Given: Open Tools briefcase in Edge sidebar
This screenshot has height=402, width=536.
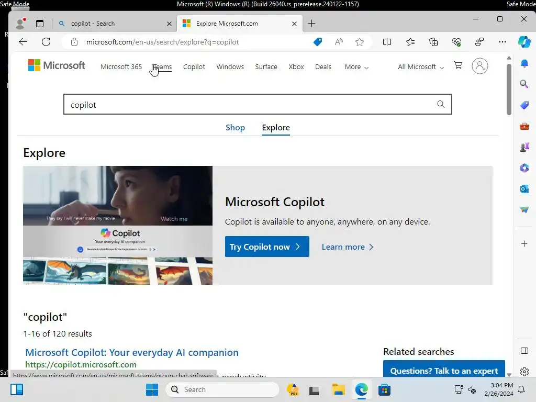Looking at the screenshot, I should [x=524, y=126].
